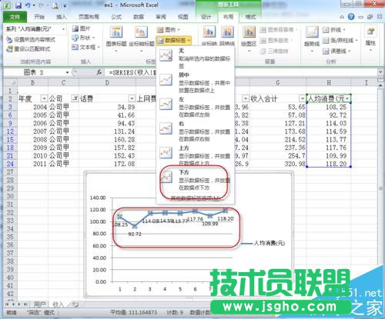Image resolution: width=385 pixels, height=319 pixels.
Task: Select 下方 below data labels option
Action: click(x=195, y=180)
